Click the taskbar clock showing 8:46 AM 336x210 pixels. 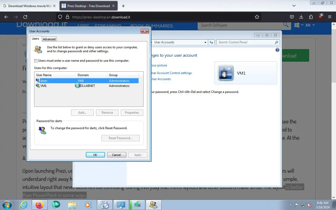pos(323,205)
